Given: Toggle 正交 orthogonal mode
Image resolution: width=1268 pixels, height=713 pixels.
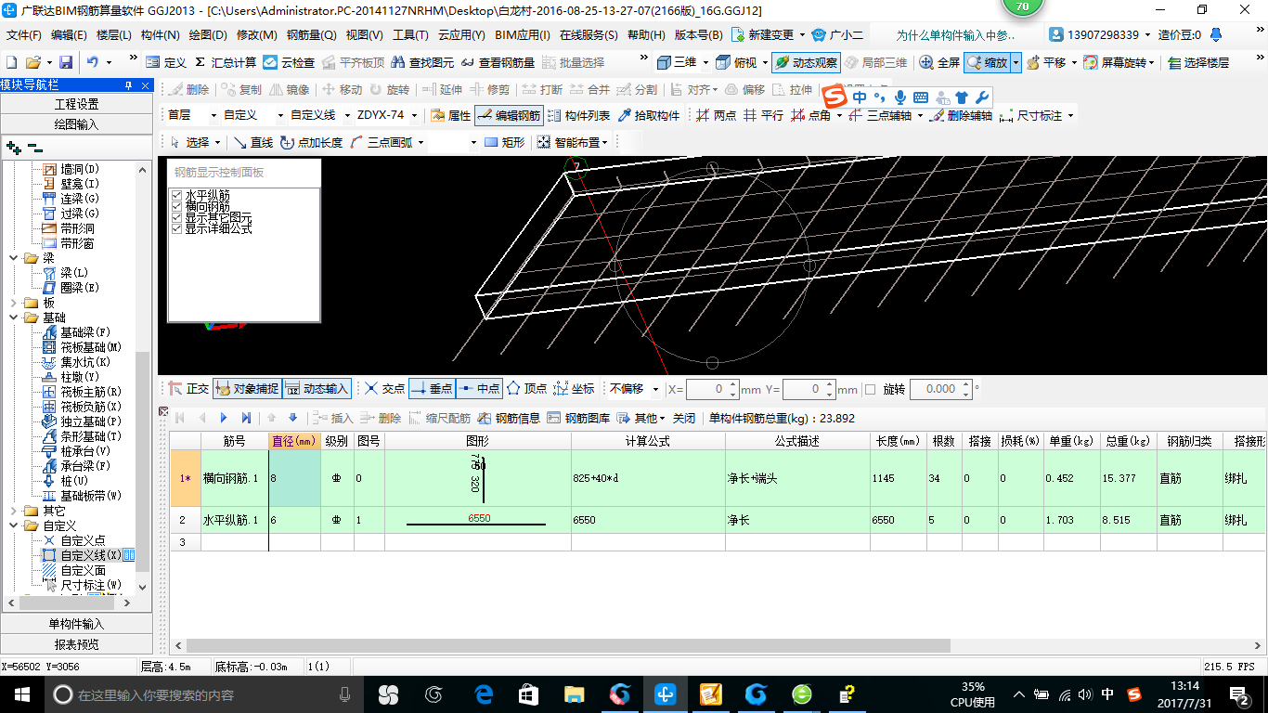Looking at the screenshot, I should (x=188, y=389).
